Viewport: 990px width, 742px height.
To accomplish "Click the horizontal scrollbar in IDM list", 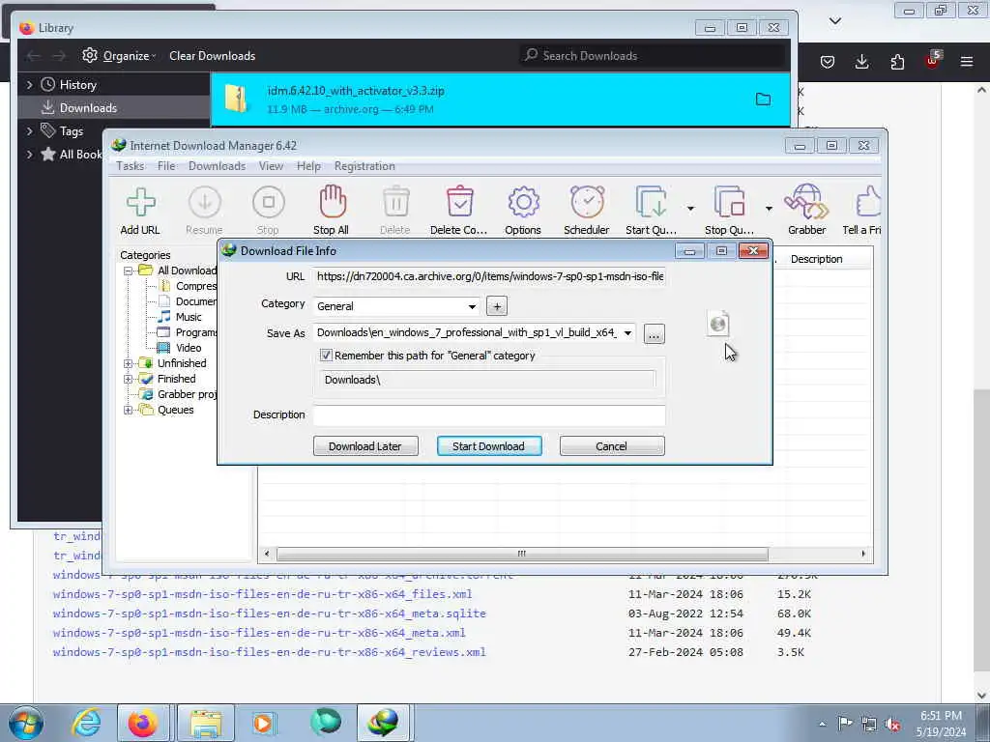I will click(x=521, y=554).
